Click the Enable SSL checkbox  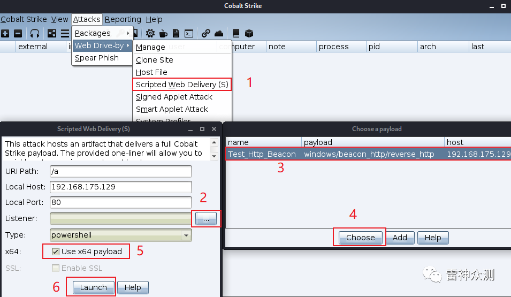tap(56, 268)
